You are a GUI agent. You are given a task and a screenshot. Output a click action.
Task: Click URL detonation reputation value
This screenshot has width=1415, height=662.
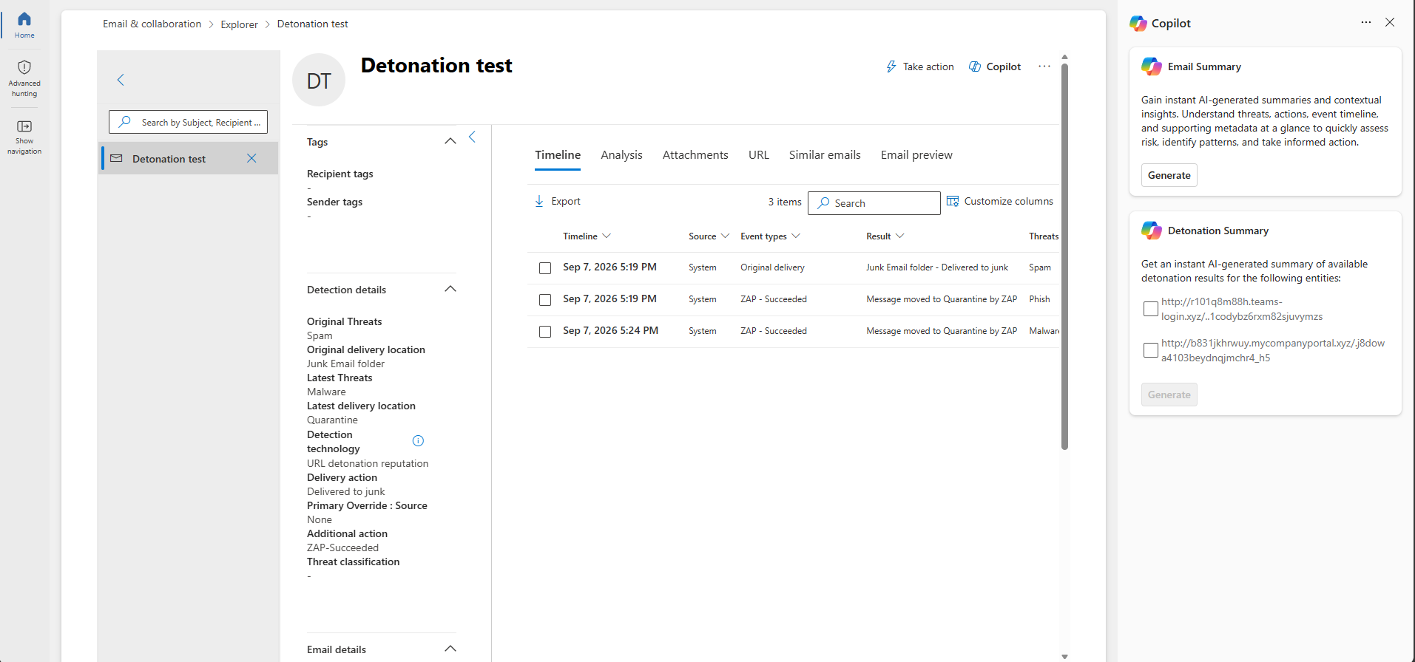pyautogui.click(x=368, y=463)
